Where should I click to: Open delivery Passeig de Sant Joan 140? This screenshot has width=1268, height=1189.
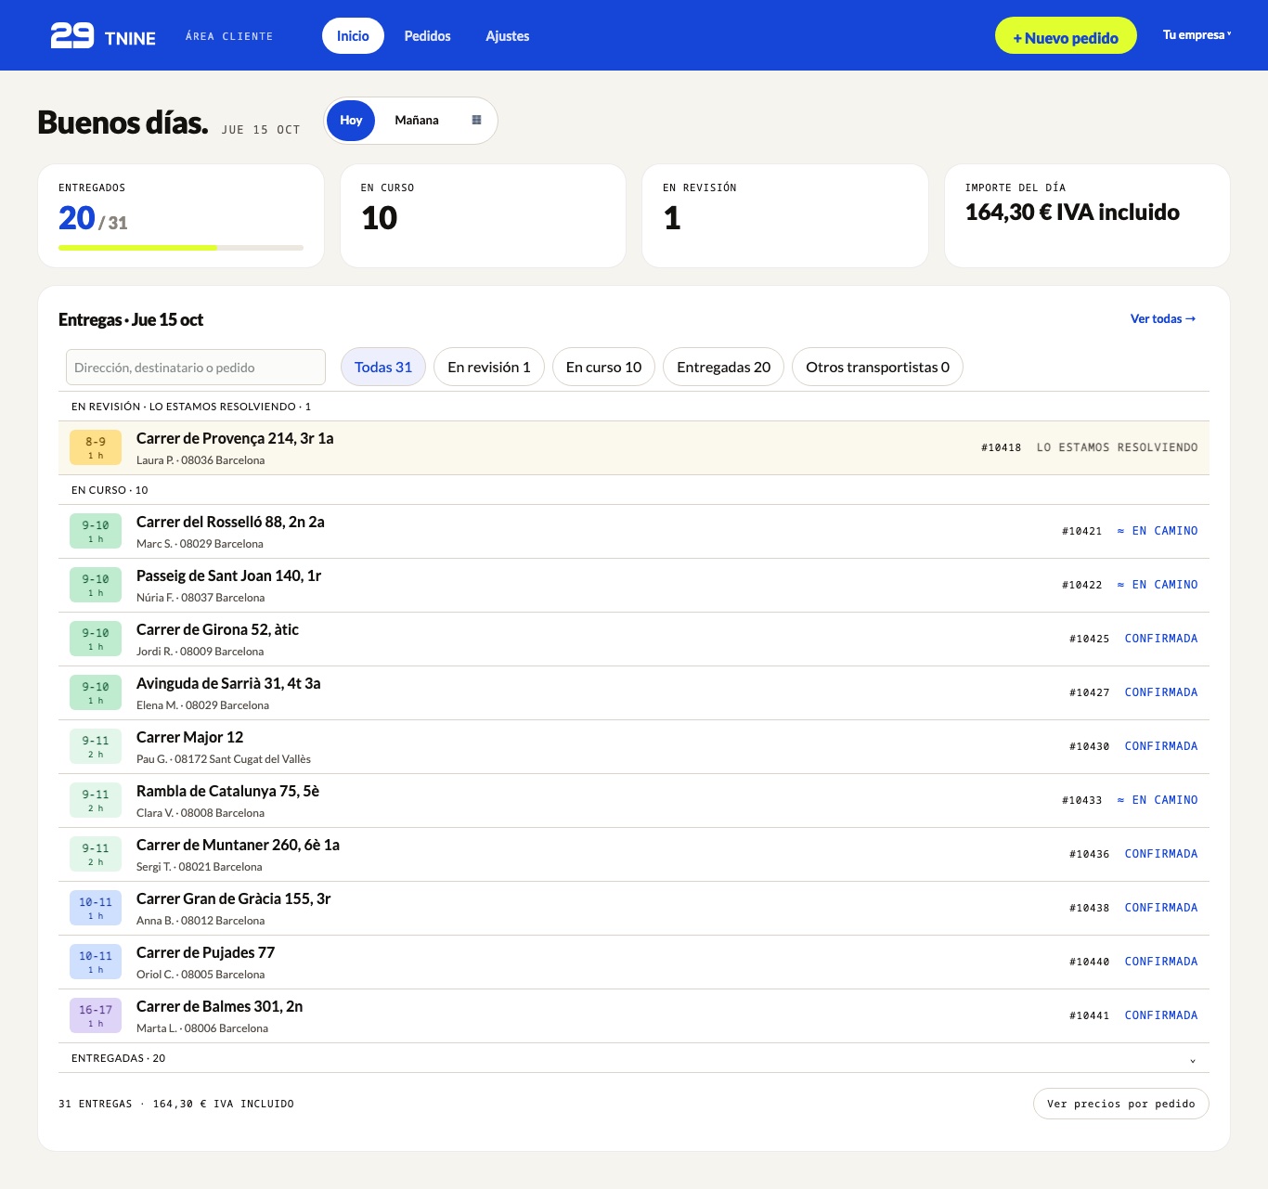(x=634, y=586)
